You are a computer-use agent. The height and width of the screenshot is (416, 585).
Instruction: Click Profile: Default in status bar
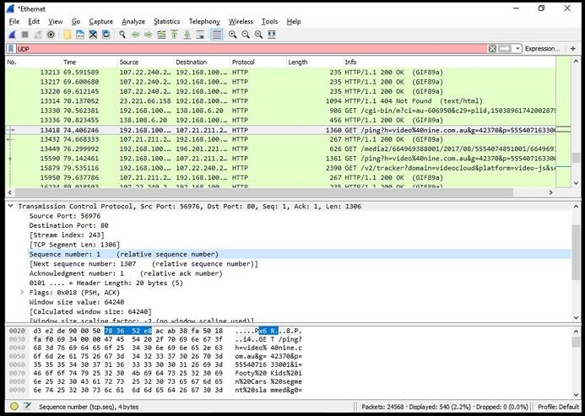click(x=558, y=407)
